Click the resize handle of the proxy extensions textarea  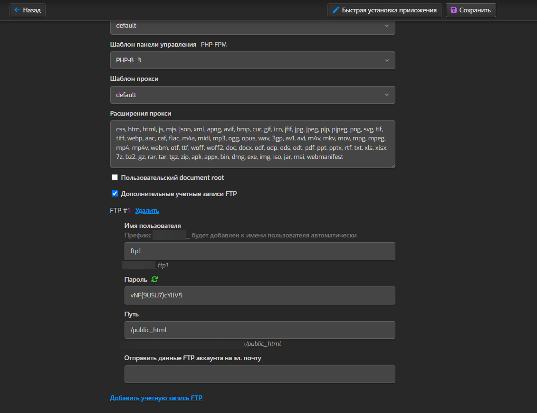(392, 165)
